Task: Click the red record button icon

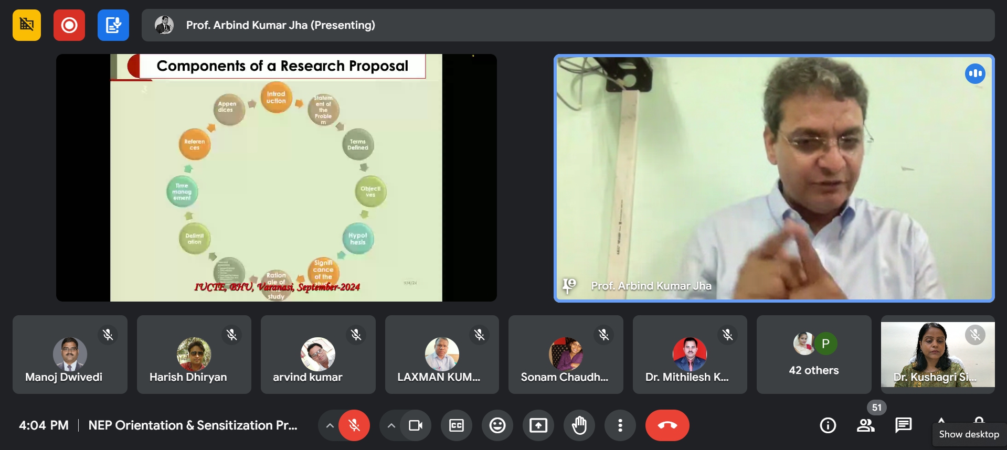Action: [x=69, y=25]
